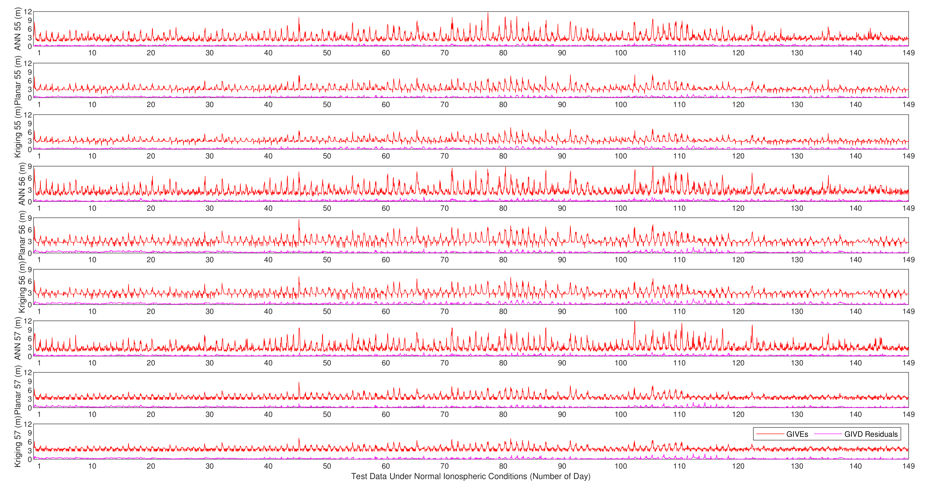Click the x-axis title about Normal Ionospheric Conditions
This screenshot has width=926, height=490.
[x=471, y=476]
